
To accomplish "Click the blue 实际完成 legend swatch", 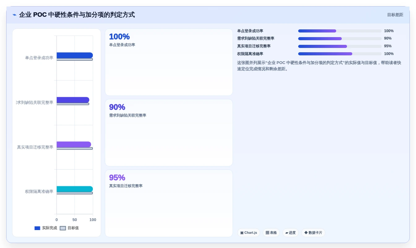I will click(37, 228).
